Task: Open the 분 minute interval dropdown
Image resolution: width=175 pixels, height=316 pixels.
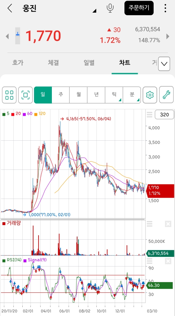Action: pos(132,95)
